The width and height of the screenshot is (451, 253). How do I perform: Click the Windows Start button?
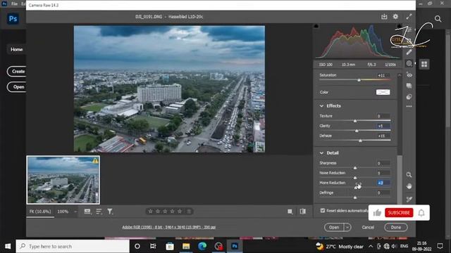8,246
